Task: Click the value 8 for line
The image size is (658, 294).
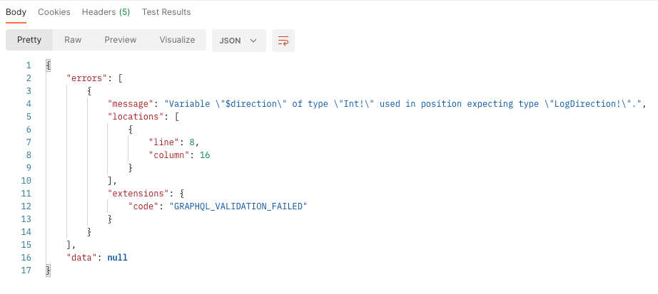Action: point(192,142)
